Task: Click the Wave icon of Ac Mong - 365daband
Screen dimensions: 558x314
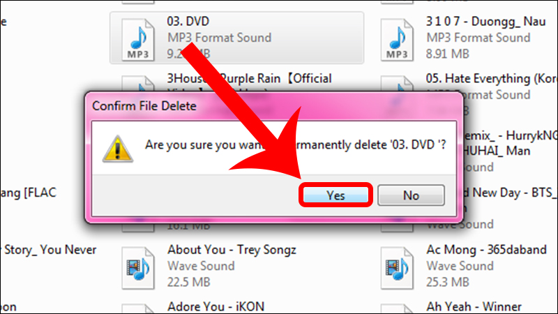Action: 396,266
